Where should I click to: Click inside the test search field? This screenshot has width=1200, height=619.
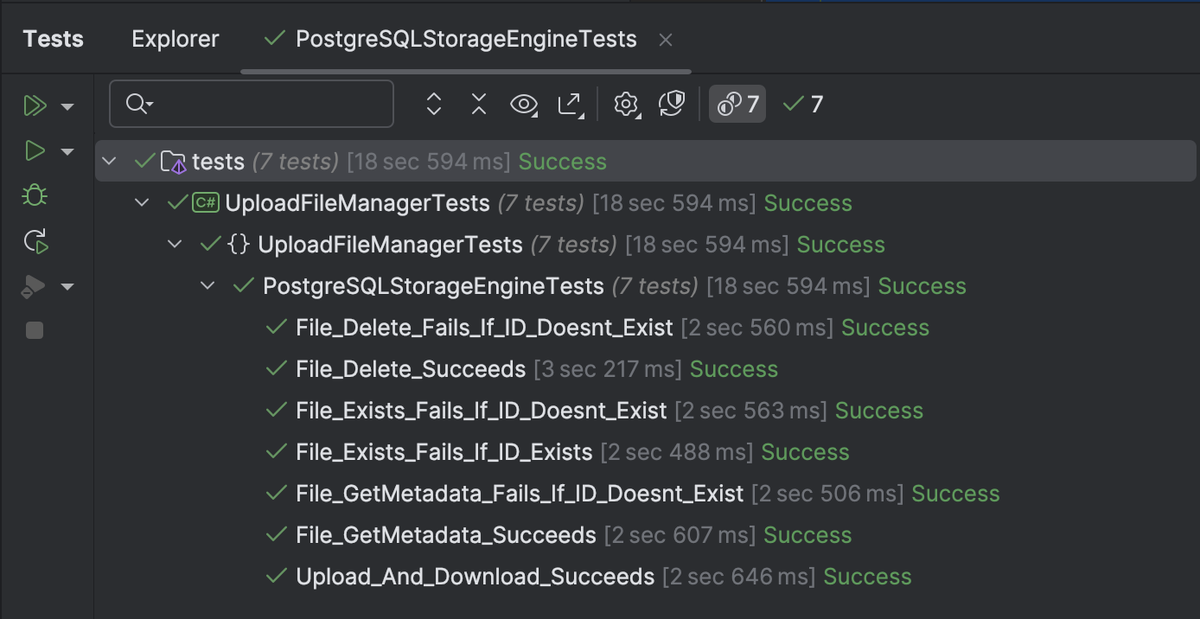point(251,104)
